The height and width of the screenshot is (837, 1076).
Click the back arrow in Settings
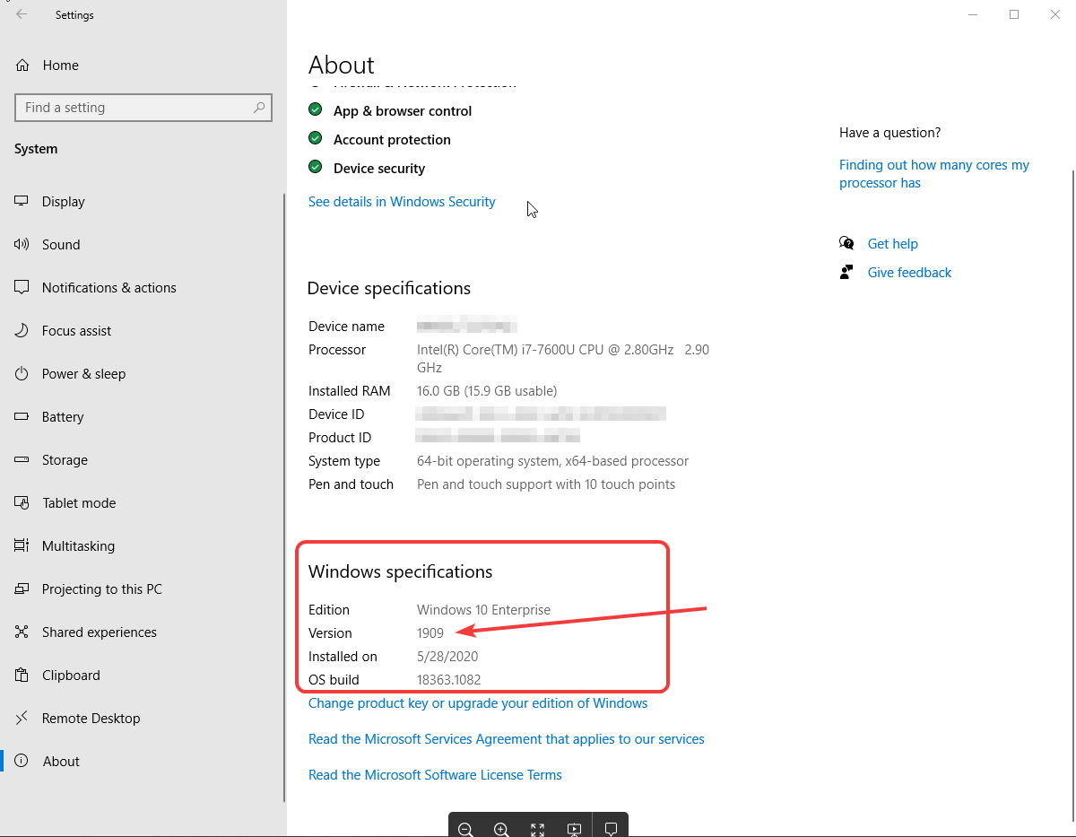[22, 14]
